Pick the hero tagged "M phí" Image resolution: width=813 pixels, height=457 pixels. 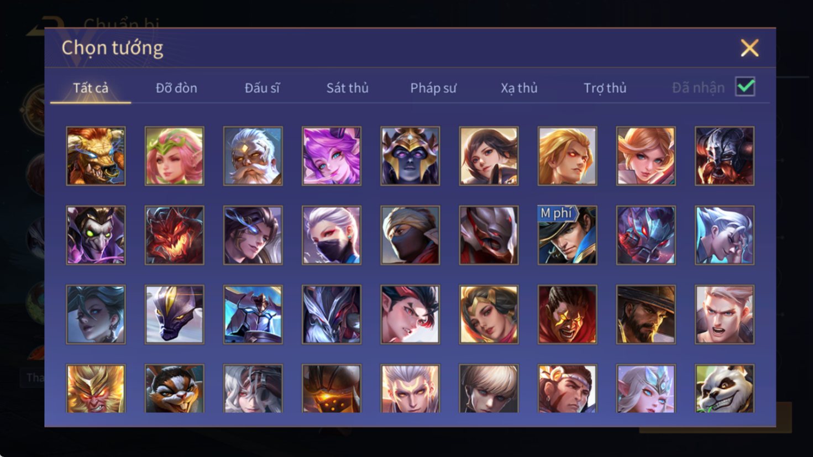[x=567, y=235]
